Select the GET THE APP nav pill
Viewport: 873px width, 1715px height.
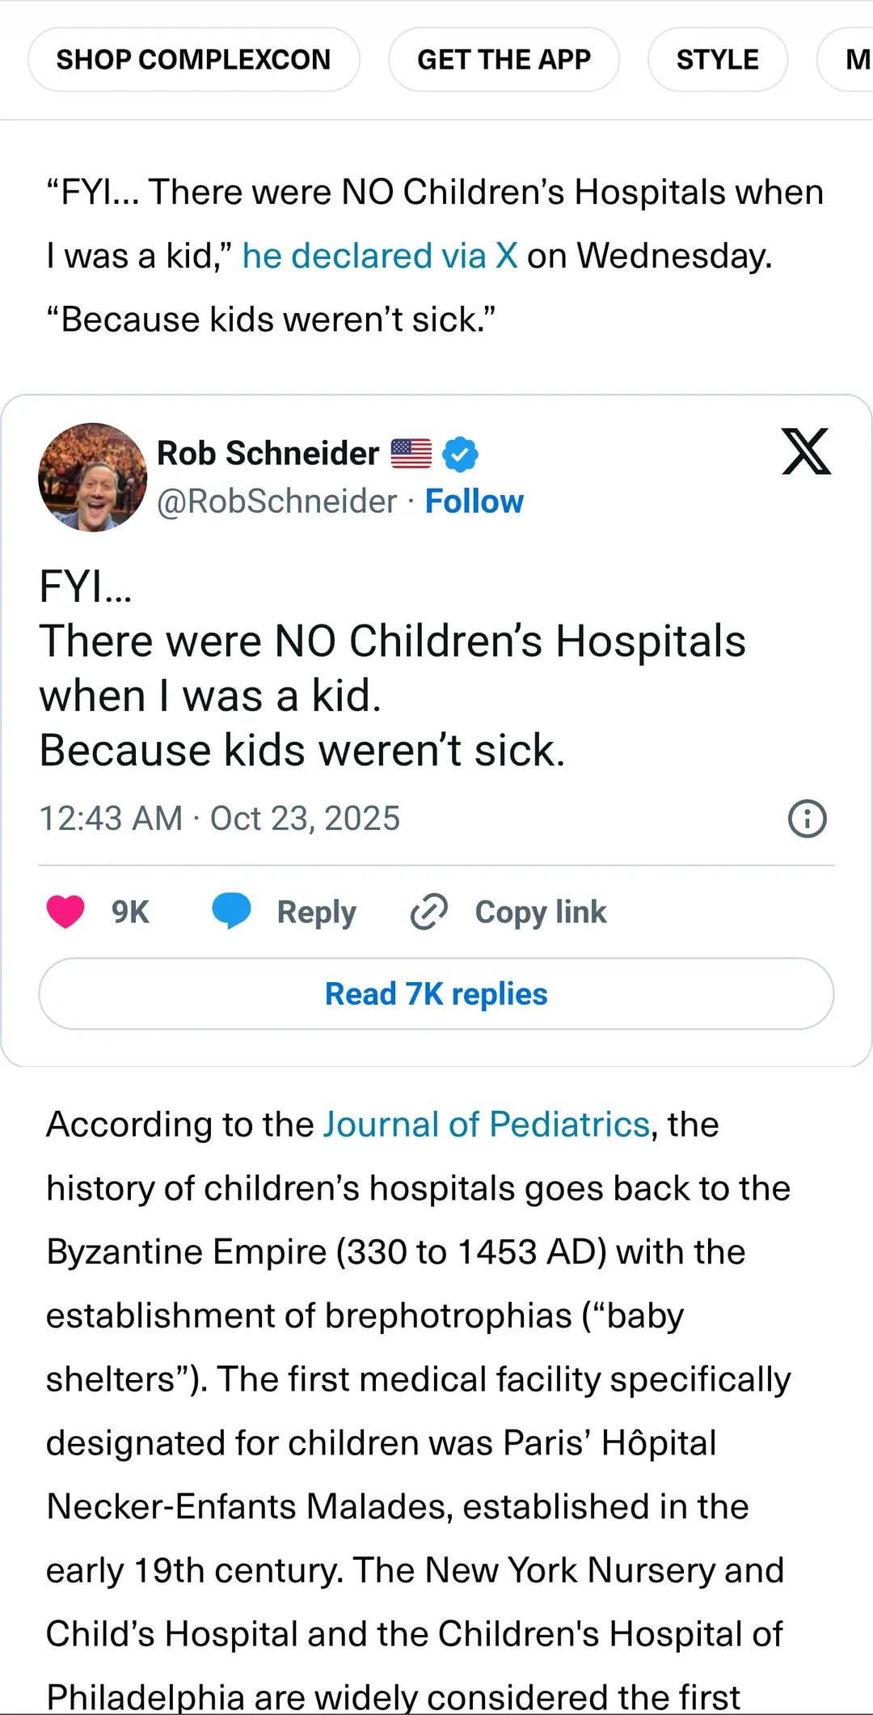(x=504, y=60)
